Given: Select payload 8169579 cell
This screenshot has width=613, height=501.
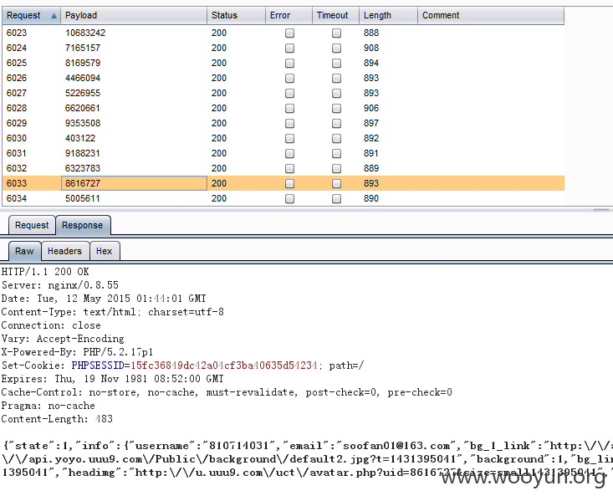Looking at the screenshot, I should coord(134,63).
